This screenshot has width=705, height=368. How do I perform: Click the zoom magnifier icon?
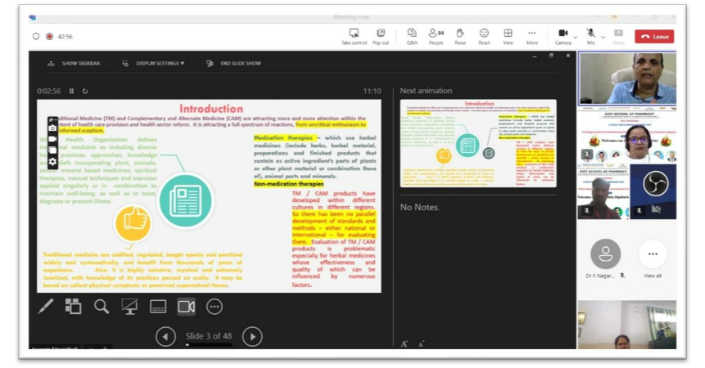[102, 307]
